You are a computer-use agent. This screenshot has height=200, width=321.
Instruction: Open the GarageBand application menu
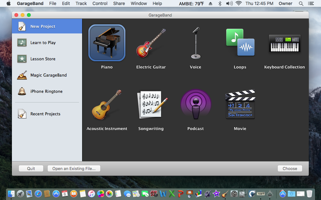point(30,3)
